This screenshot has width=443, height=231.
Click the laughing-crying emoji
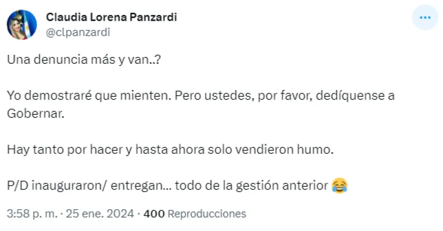pos(338,185)
